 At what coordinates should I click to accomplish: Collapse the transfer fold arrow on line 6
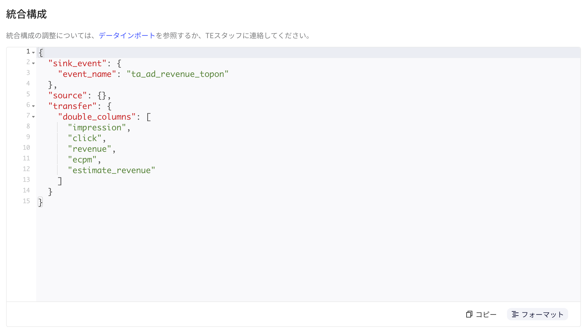(x=33, y=106)
